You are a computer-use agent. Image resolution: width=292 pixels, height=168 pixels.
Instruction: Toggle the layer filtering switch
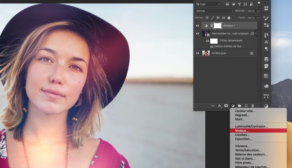point(259,3)
